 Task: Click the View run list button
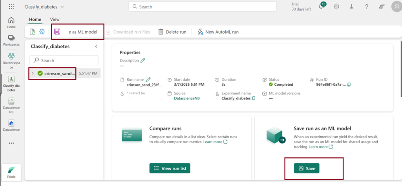[x=170, y=168]
